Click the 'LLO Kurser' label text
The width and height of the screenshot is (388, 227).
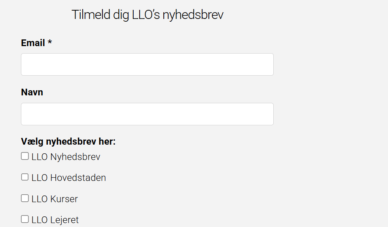click(x=55, y=199)
